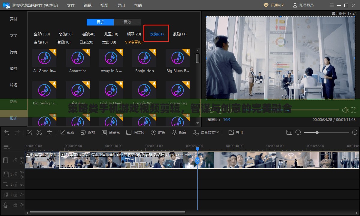Click the 导出 export button in toolbar
Screen dimensions: 360x216
pos(236,133)
